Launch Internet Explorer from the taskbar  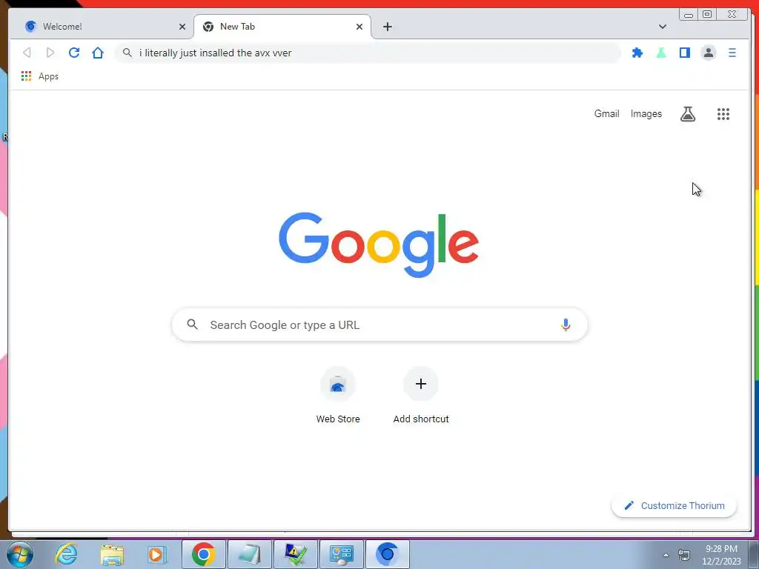click(x=66, y=554)
